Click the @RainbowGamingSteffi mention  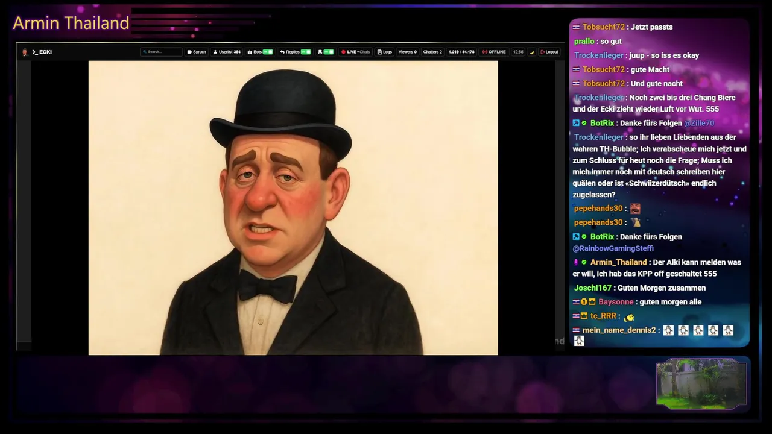tap(613, 248)
